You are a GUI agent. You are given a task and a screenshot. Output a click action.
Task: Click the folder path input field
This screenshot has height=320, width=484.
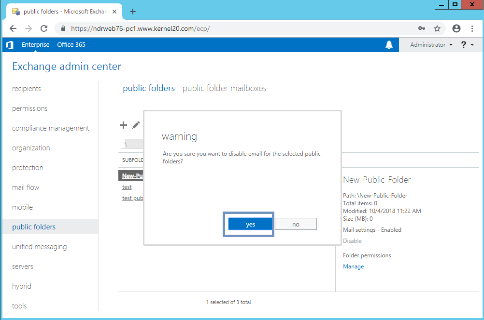132,144
